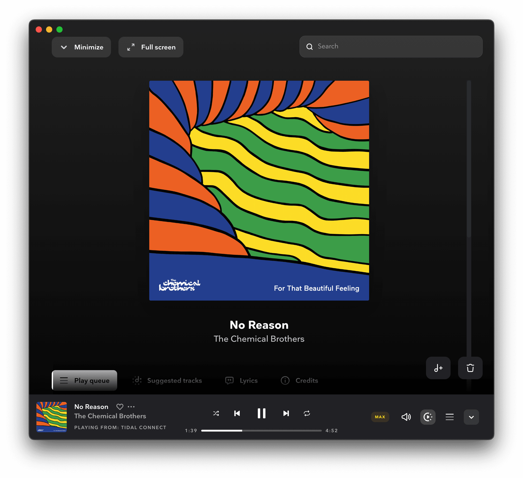Image resolution: width=523 pixels, height=478 pixels.
Task: Skip to previous track
Action: (237, 413)
